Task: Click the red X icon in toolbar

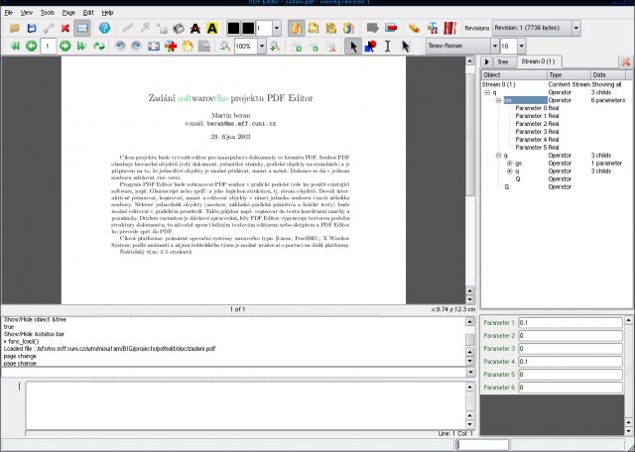Action: coord(65,29)
